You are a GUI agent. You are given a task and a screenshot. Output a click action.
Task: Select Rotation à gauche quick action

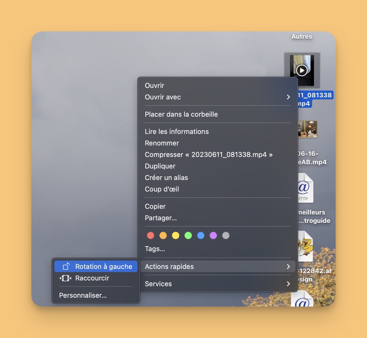click(x=96, y=266)
